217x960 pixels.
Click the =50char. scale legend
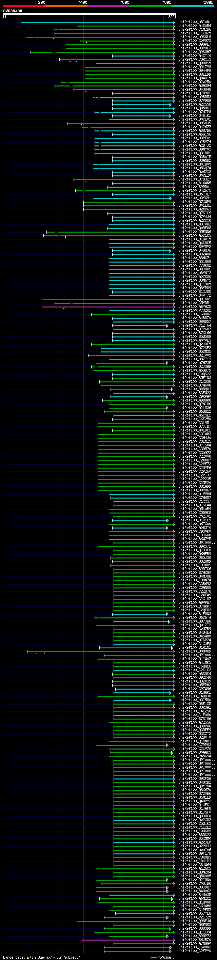coord(162,957)
